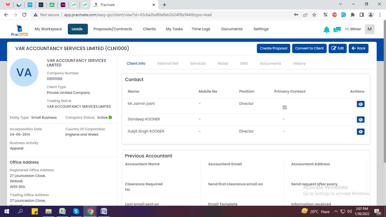Switch to the client Documents tab

point(270,64)
